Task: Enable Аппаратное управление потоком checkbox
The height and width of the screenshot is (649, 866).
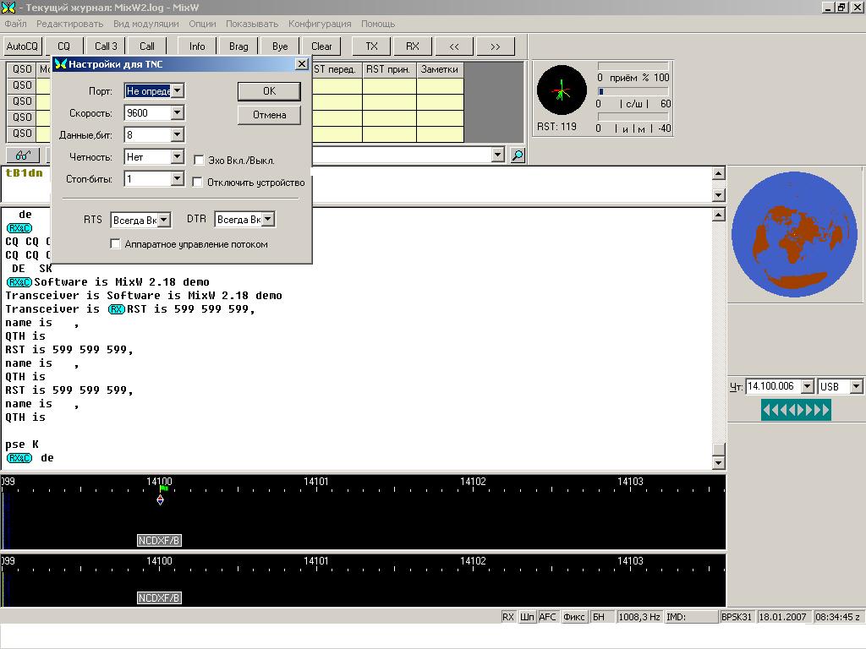Action: pos(116,244)
